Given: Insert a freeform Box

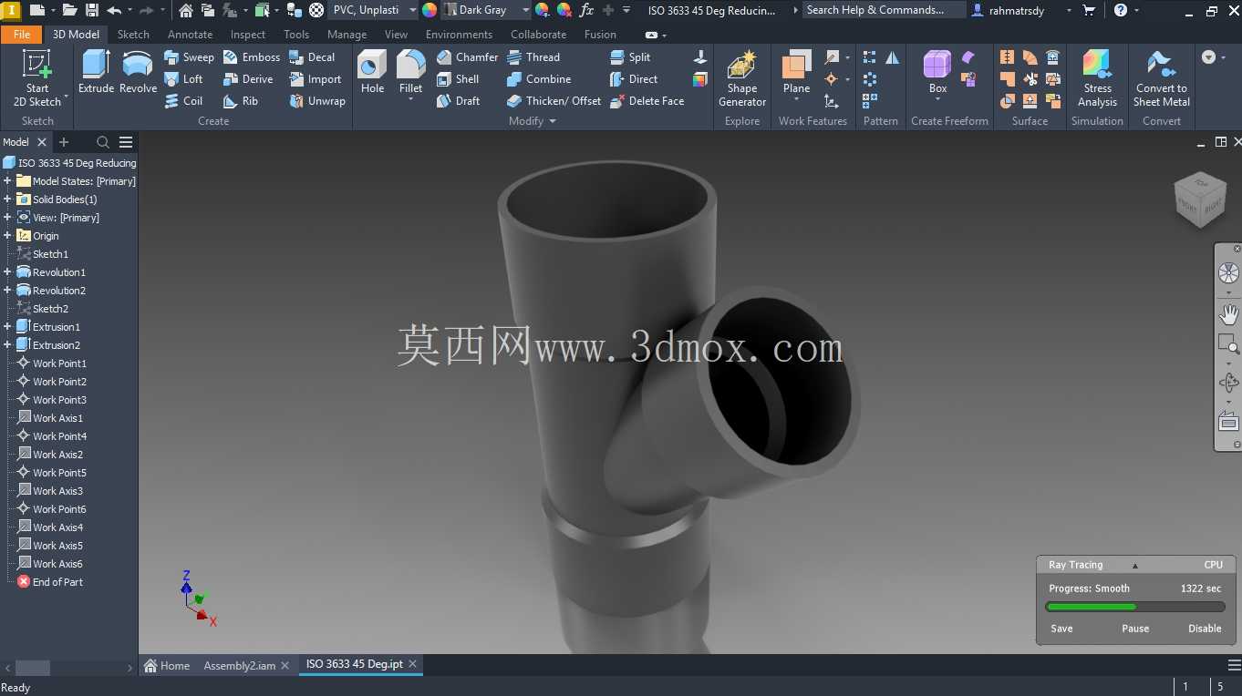Looking at the screenshot, I should pyautogui.click(x=937, y=72).
